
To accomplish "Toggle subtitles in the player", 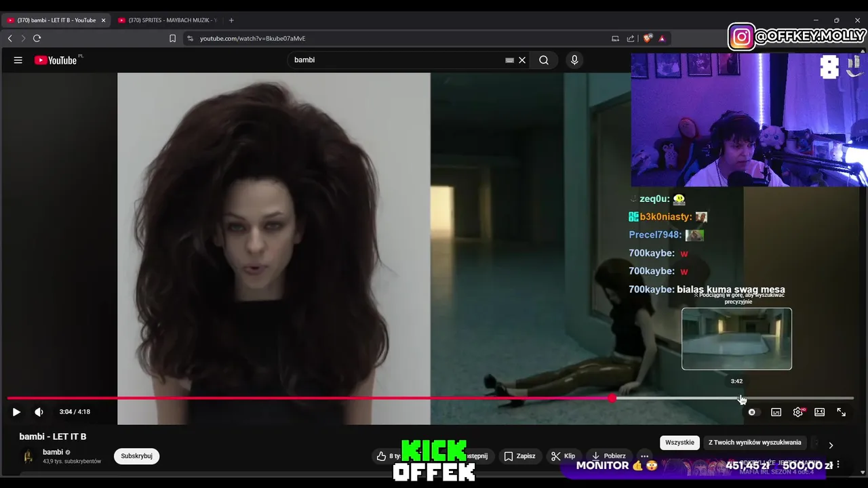I will pyautogui.click(x=776, y=412).
